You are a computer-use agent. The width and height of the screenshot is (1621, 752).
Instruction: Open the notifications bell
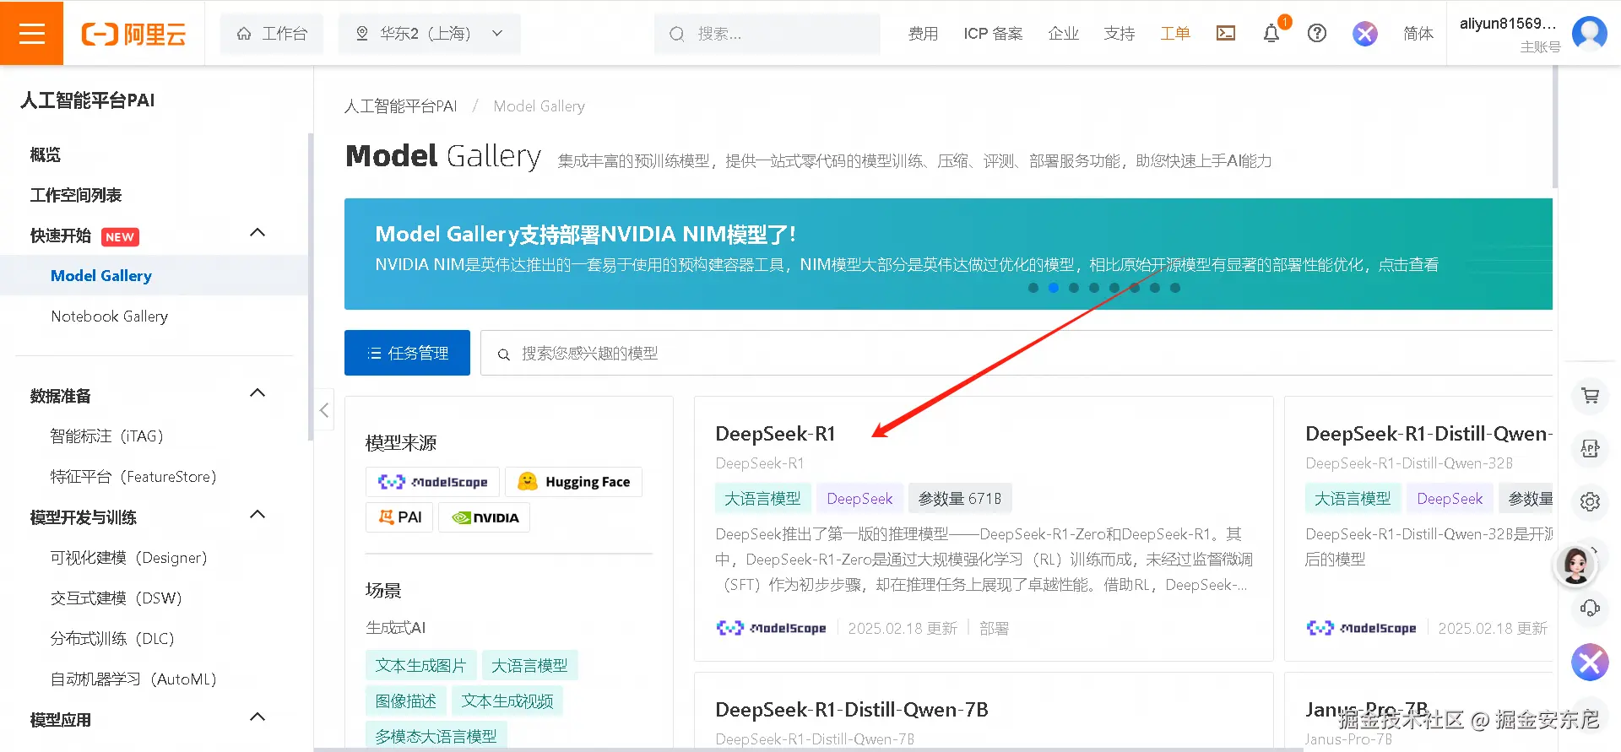1271,33
